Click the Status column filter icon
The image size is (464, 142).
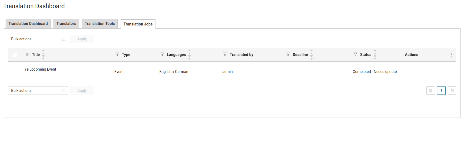pos(355,54)
